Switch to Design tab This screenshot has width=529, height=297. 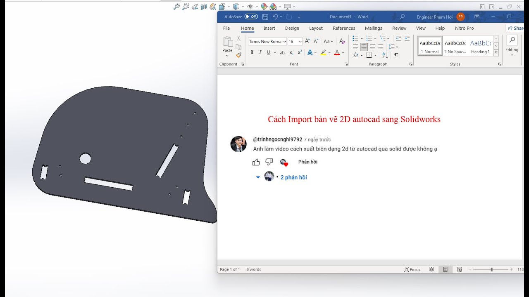[x=292, y=28]
